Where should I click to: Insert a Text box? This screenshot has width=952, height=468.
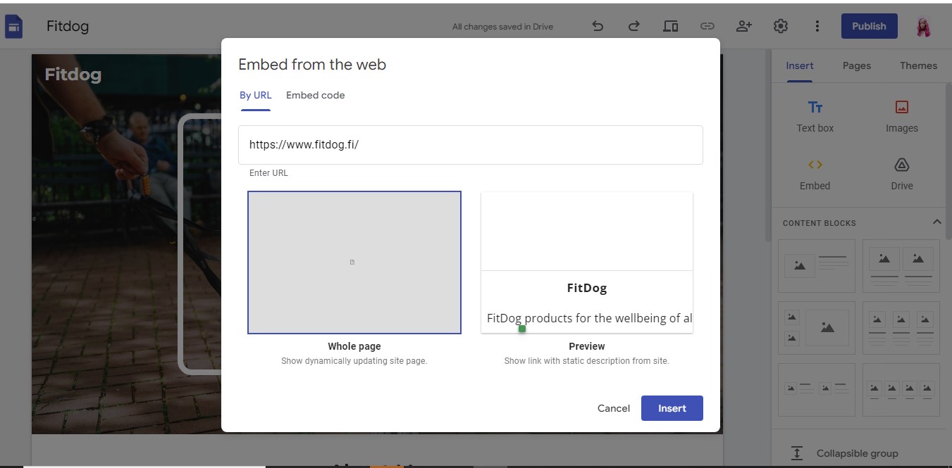(815, 116)
